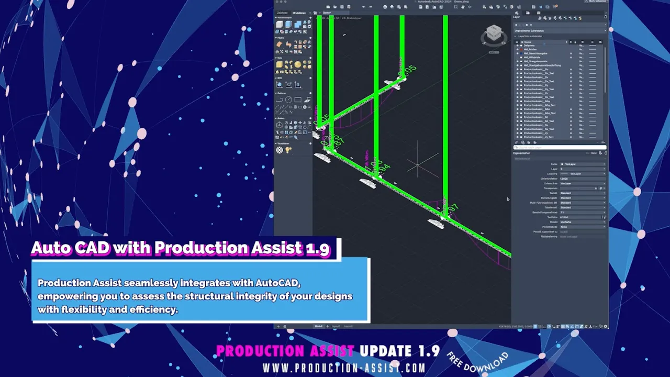Click the Linientypfaktor field showing 1.0000
This screenshot has width=670, height=377.
[x=583, y=179]
